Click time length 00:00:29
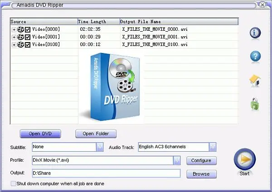Viewport: 272px width, 192px height. click(x=90, y=37)
